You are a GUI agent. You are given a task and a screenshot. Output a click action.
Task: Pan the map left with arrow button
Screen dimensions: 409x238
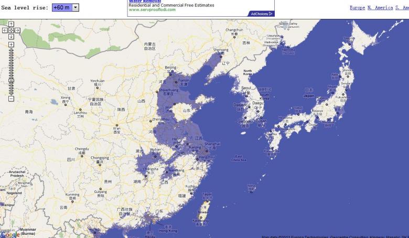(5, 30)
